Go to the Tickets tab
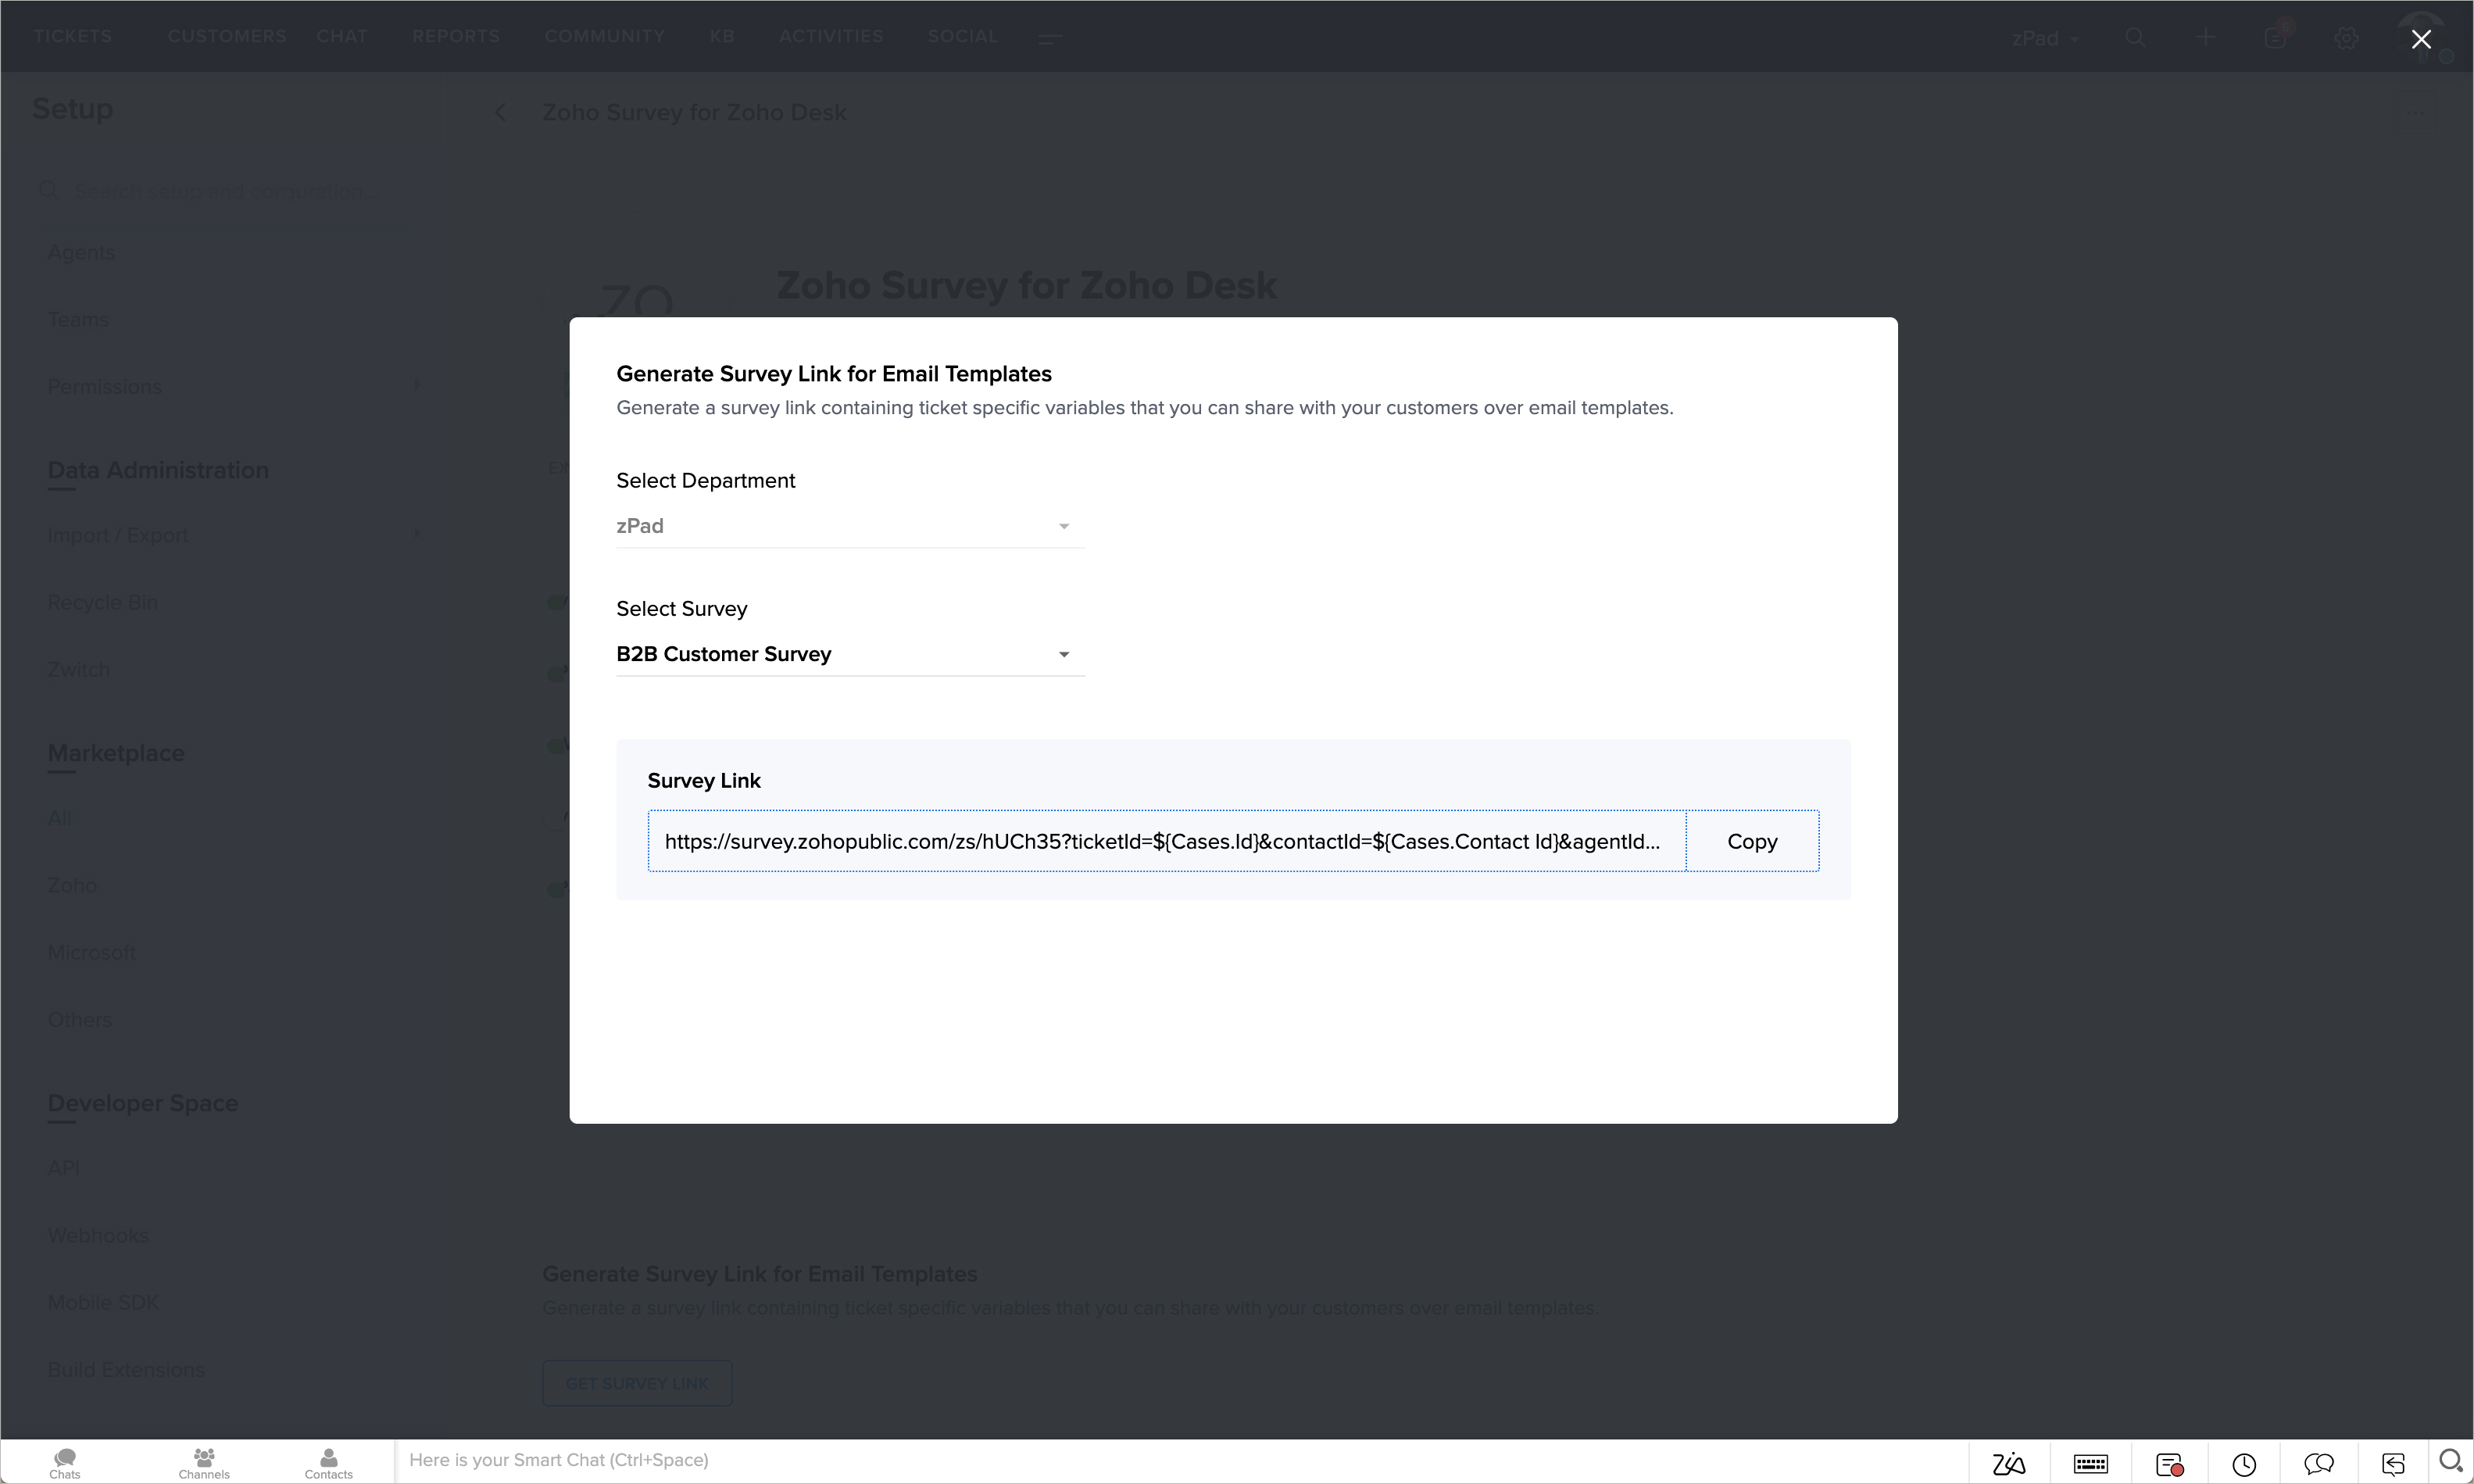 tap(73, 36)
